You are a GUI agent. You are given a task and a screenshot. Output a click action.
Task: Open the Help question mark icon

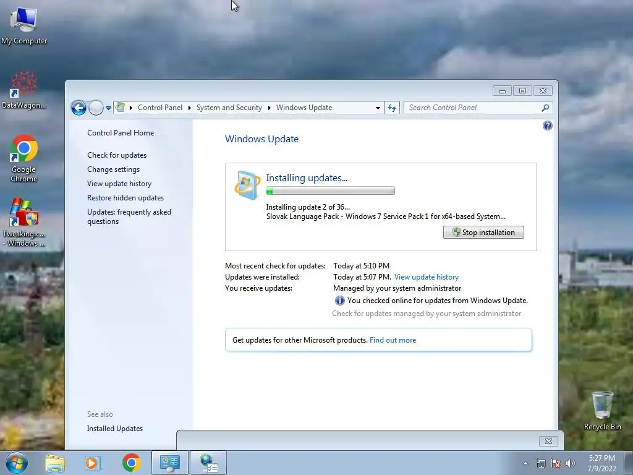[548, 126]
